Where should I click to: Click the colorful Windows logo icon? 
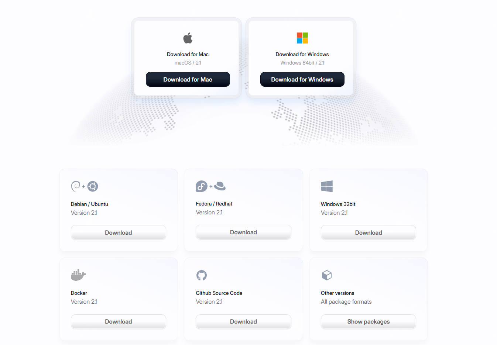(x=302, y=38)
